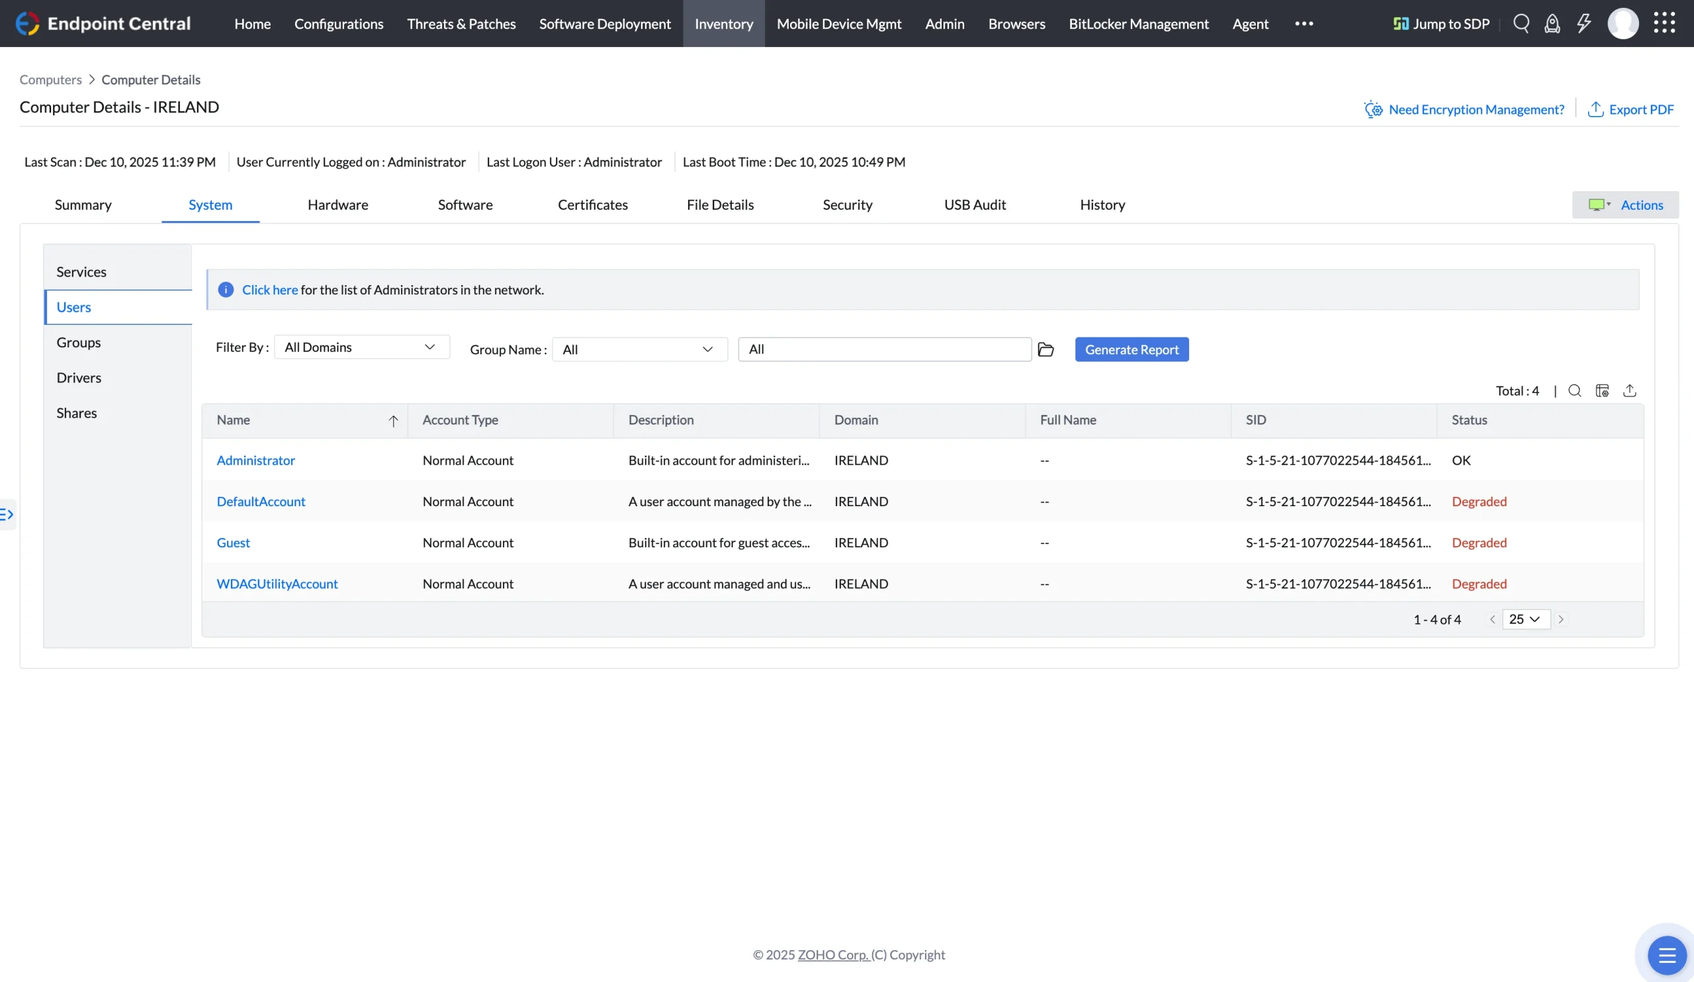Click the All group text field
This screenshot has width=1694, height=982.
[885, 349]
